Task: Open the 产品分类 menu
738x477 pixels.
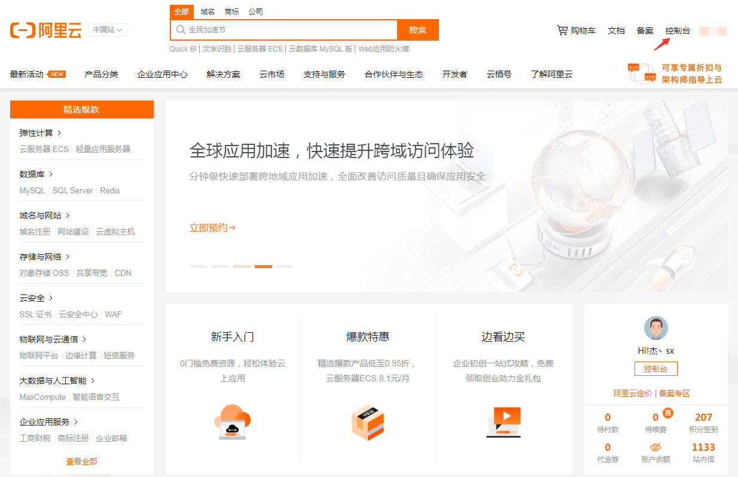Action: (101, 74)
